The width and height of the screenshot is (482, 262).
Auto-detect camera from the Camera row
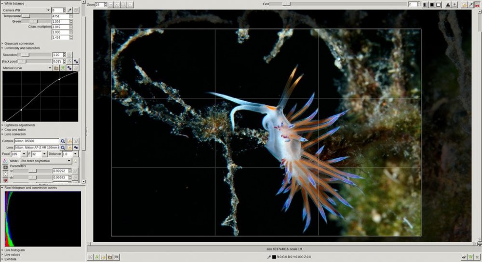click(x=69, y=141)
